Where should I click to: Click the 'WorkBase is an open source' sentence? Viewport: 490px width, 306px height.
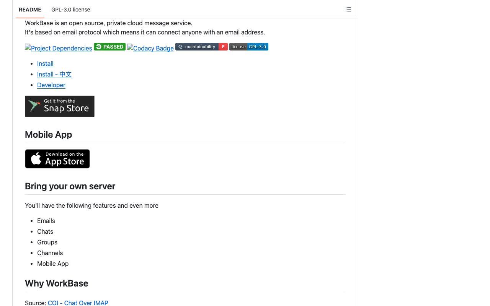point(109,23)
